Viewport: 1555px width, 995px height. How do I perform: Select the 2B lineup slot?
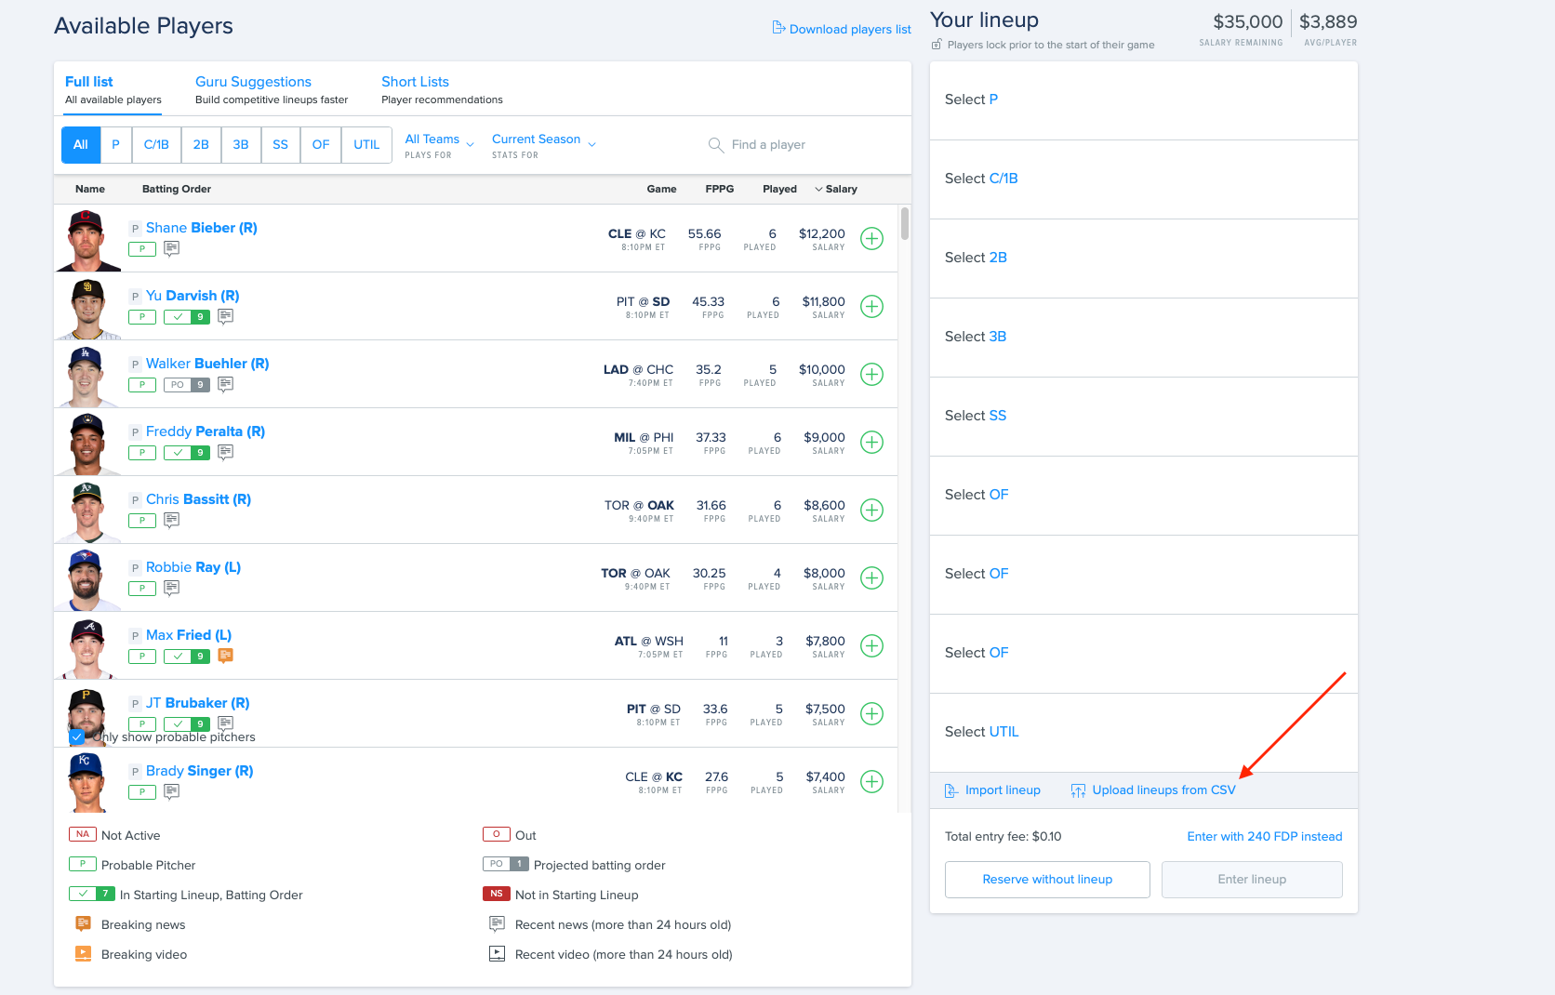coord(1144,259)
